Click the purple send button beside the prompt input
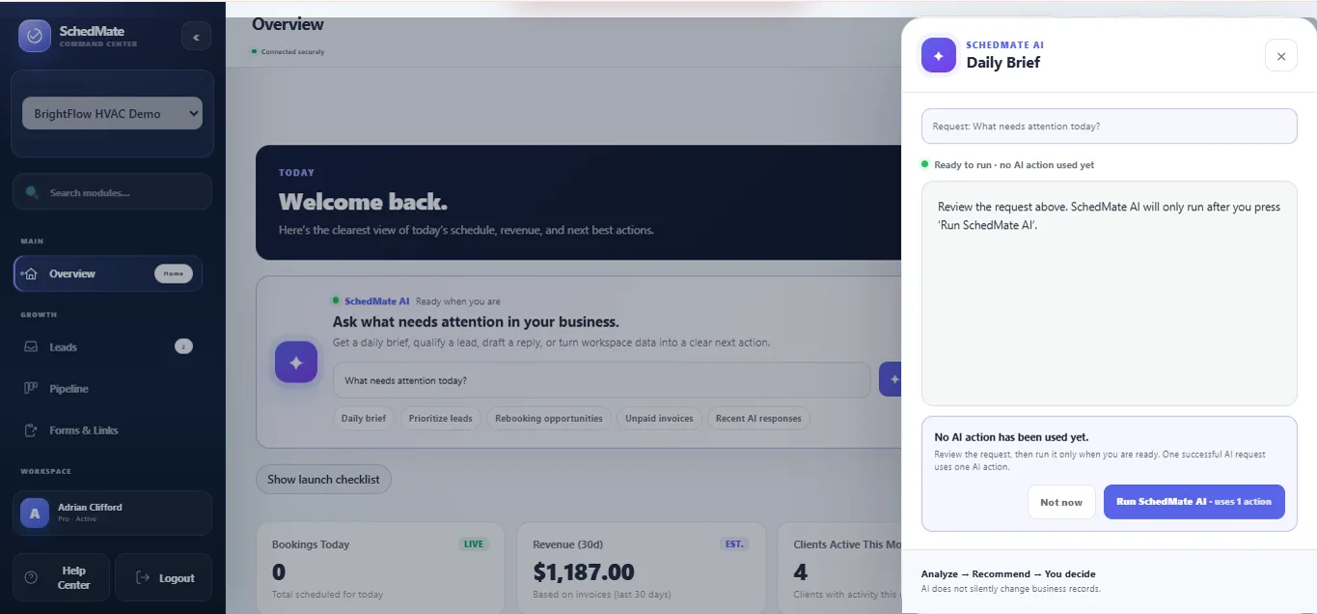This screenshot has width=1317, height=614. tap(890, 379)
